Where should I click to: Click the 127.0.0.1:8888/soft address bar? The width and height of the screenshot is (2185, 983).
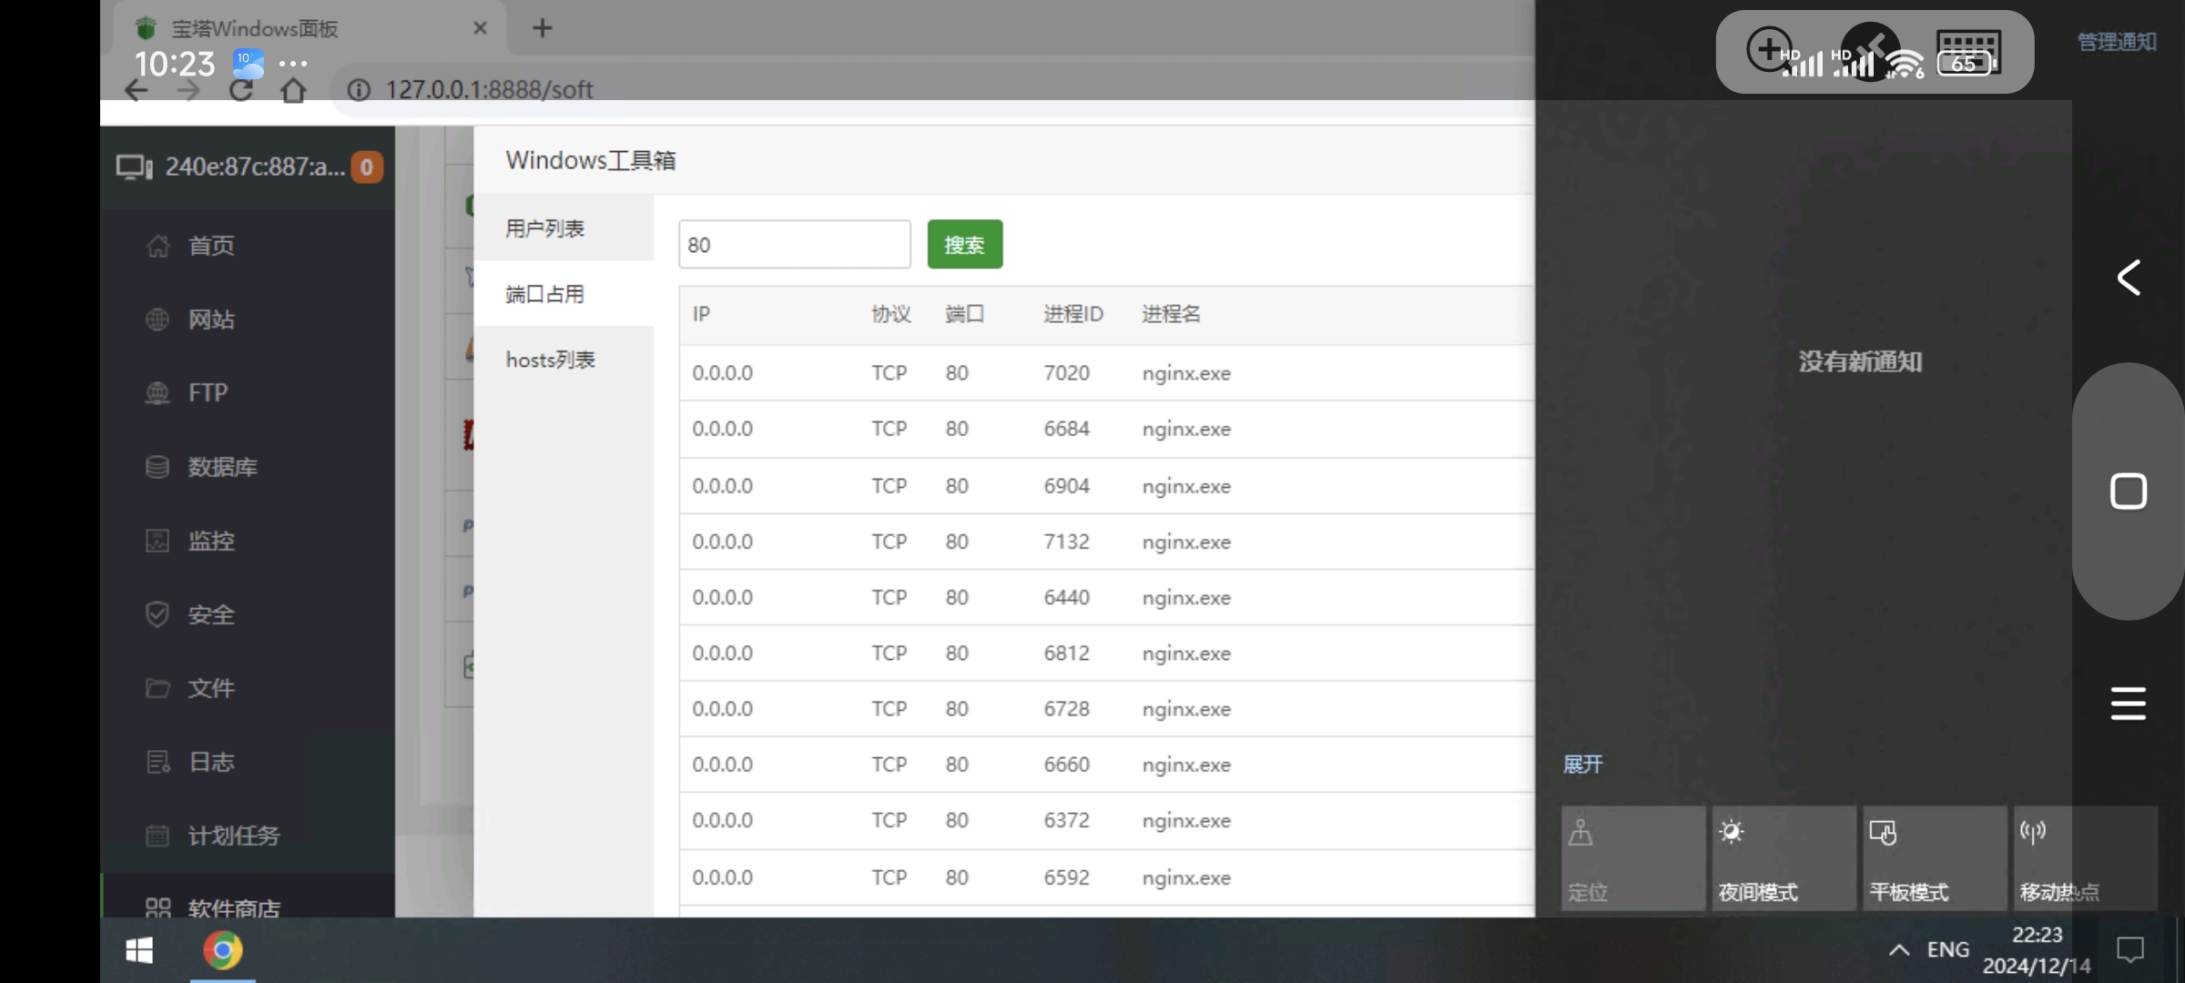[489, 90]
